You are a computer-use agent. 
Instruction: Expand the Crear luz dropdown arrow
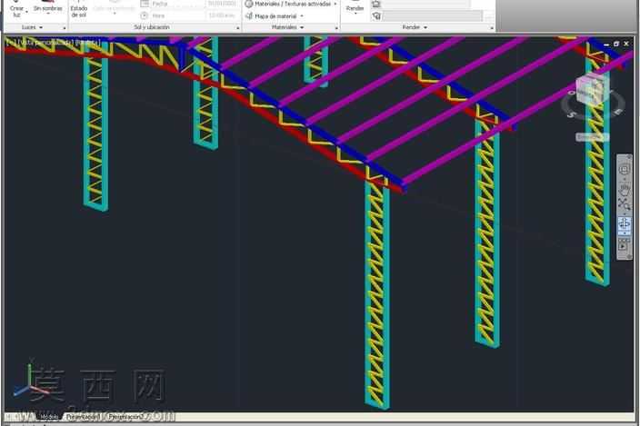27,12
